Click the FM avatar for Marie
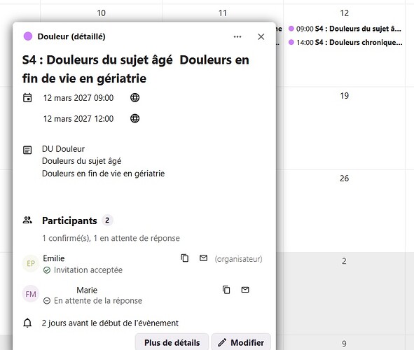Viewport: 414px width, 350px height. point(31,293)
